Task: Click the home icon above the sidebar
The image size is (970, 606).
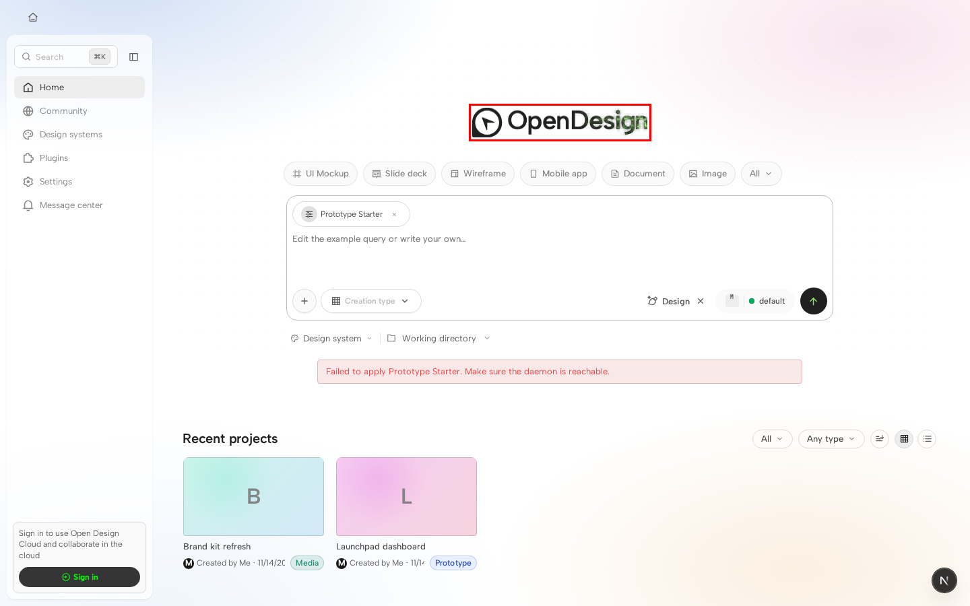Action: pos(33,18)
